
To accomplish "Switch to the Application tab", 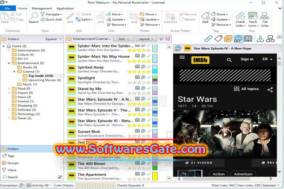I will (x=65, y=8).
